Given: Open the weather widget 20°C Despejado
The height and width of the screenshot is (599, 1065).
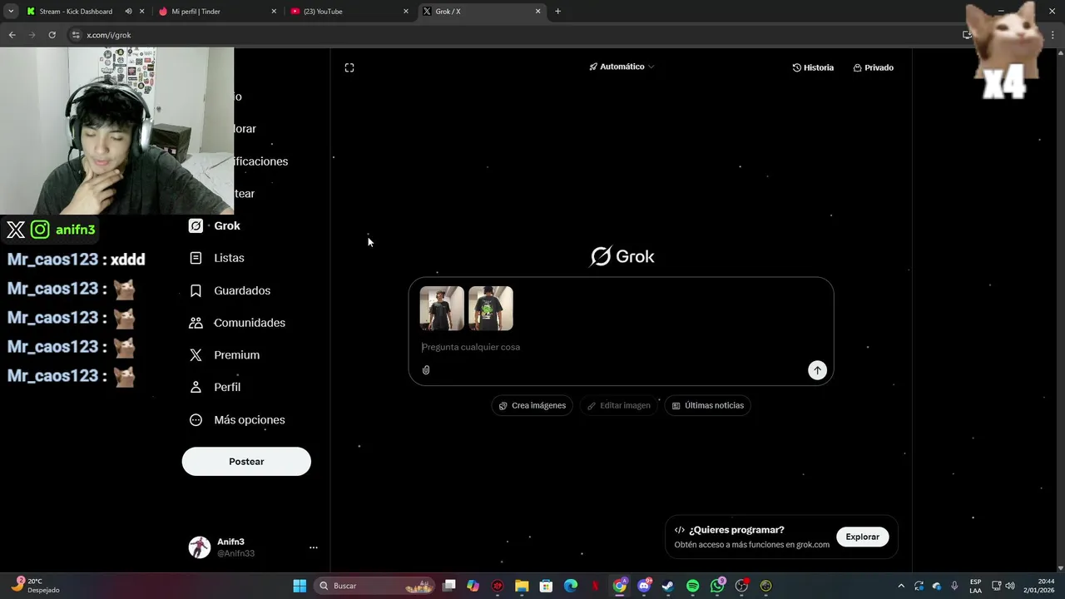Looking at the screenshot, I should [x=35, y=586].
